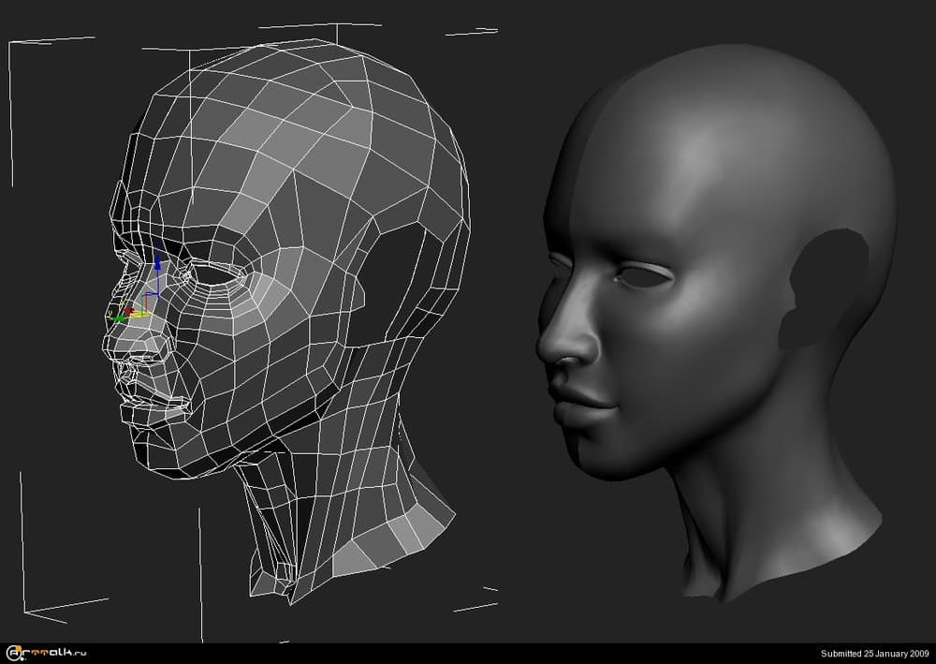Screen dimensions: 936x664
Task: Click the yellow gizmo plane handle
Action: [141, 313]
